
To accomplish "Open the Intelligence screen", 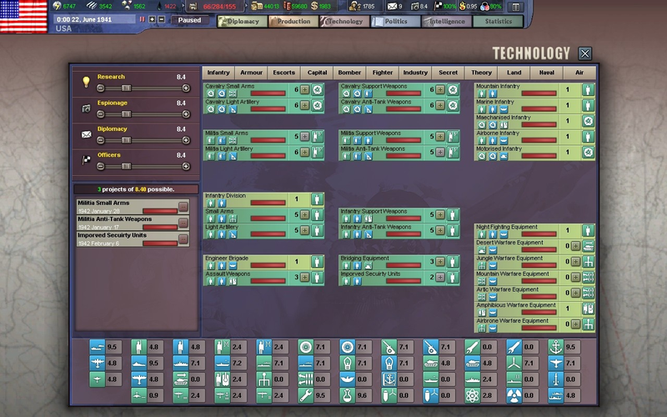I will click(447, 22).
